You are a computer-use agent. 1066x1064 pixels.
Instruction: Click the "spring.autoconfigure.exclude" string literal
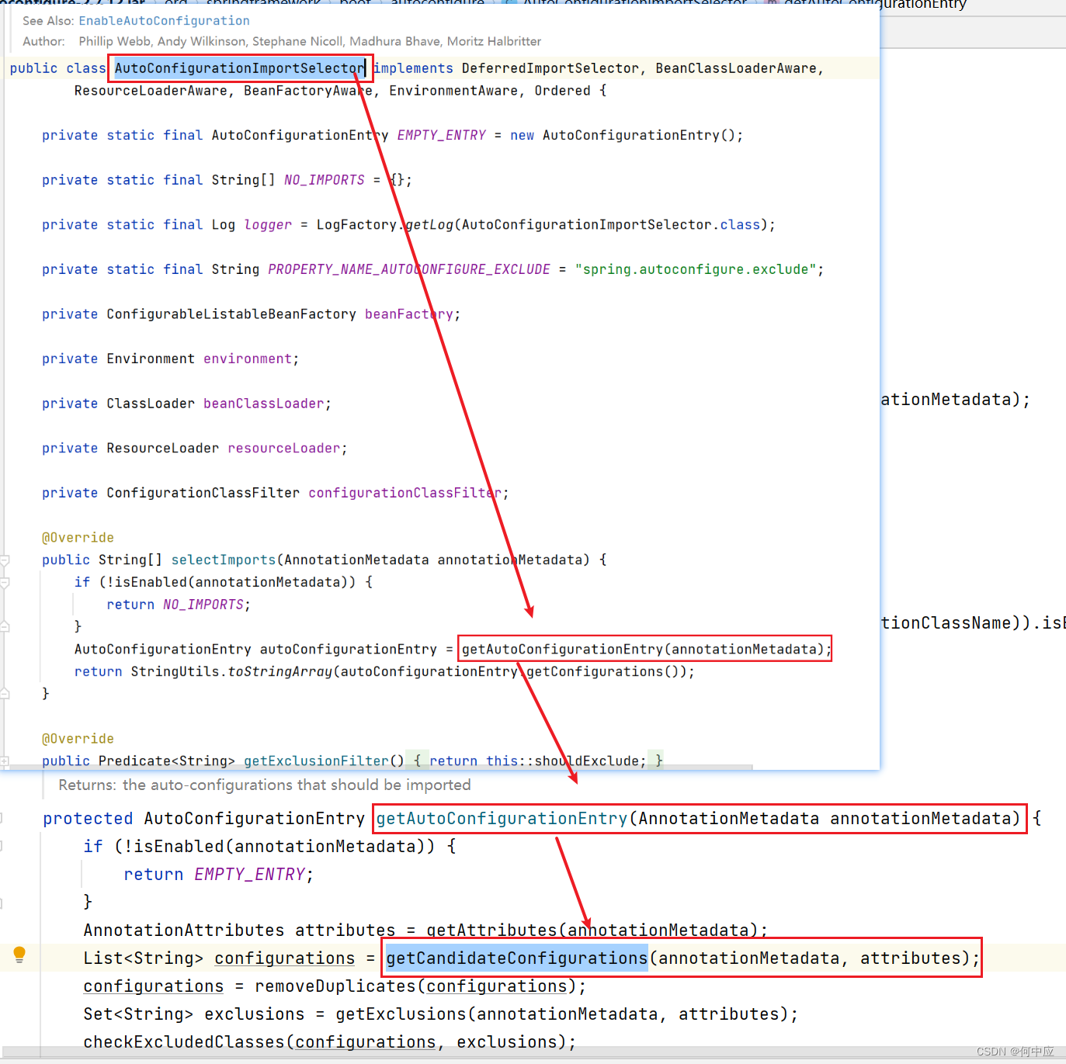[695, 269]
